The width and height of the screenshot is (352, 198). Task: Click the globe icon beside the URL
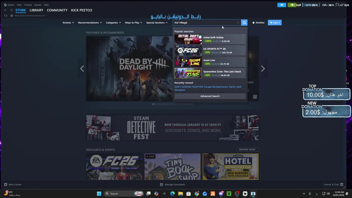coord(12,16)
